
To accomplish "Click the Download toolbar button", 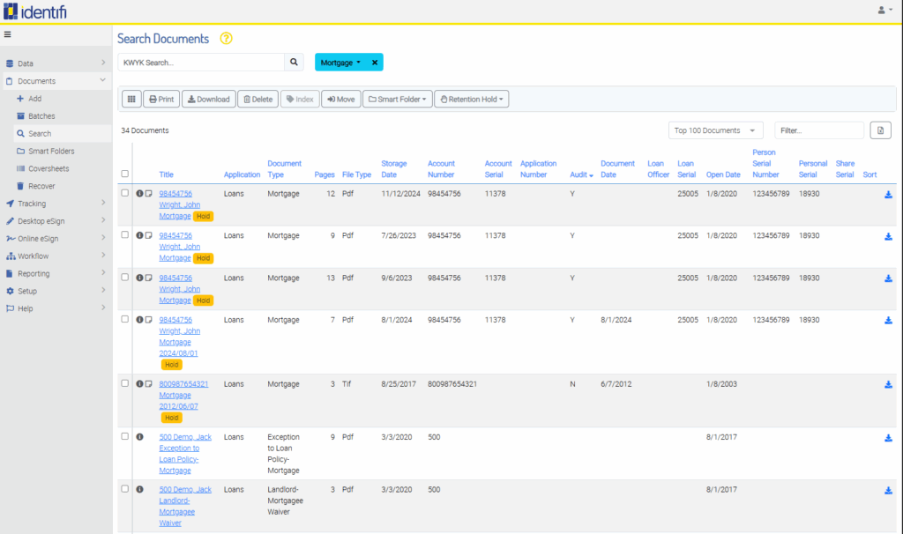I will click(208, 99).
